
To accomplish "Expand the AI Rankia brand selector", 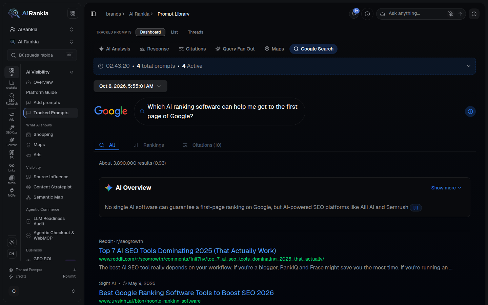I will pyautogui.click(x=42, y=42).
